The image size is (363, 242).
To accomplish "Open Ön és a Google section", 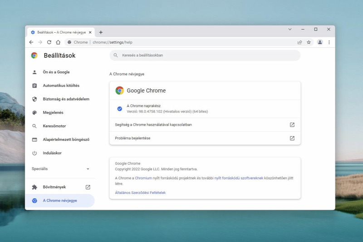I will pyautogui.click(x=60, y=72).
